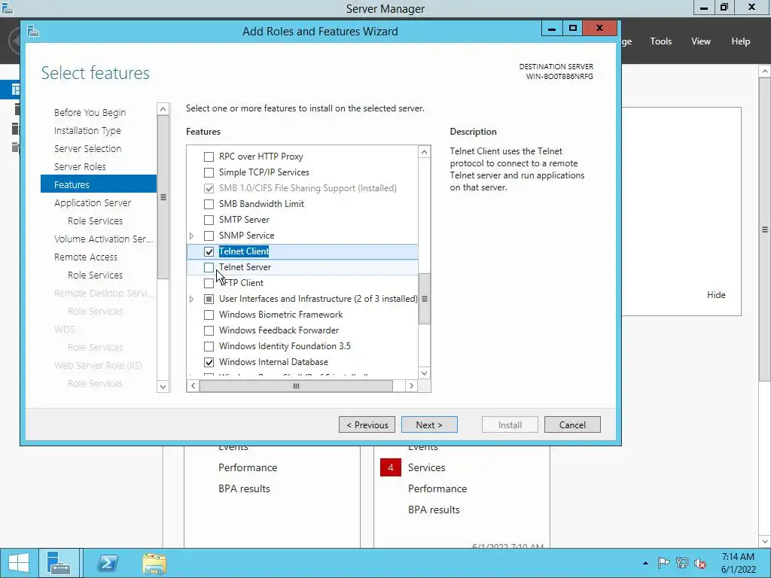Click the Next button
771x578 pixels.
click(429, 424)
